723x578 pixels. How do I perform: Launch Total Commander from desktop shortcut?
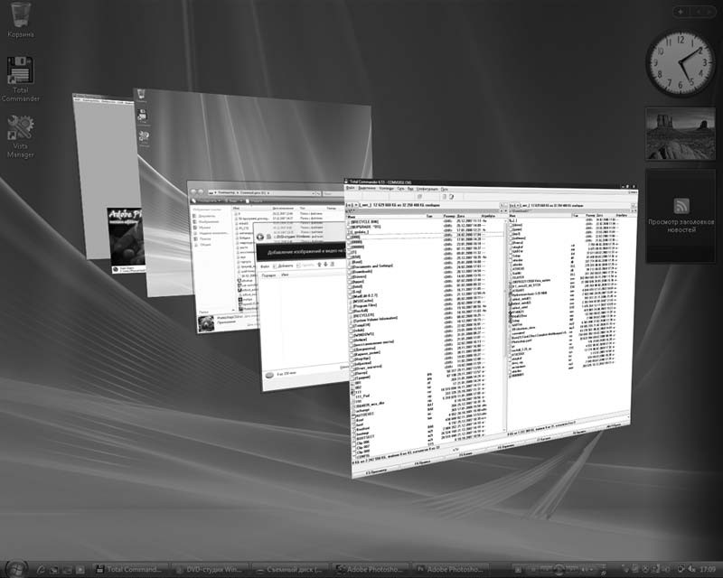coord(20,72)
